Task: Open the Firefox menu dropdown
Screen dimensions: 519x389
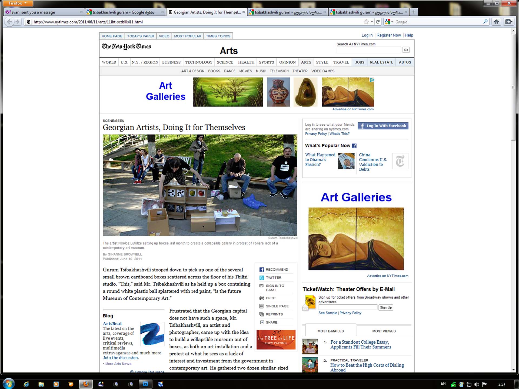Action: [x=18, y=3]
